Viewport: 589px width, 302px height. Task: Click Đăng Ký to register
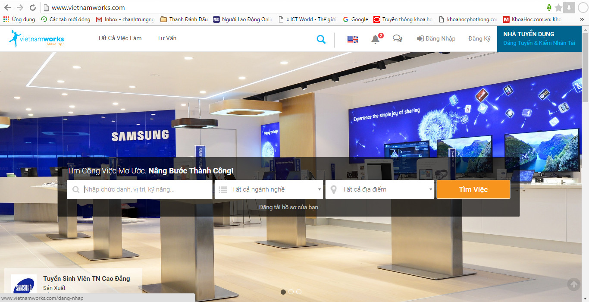pyautogui.click(x=479, y=38)
